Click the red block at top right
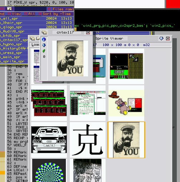The image size is (180, 182). pyautogui.click(x=173, y=4)
